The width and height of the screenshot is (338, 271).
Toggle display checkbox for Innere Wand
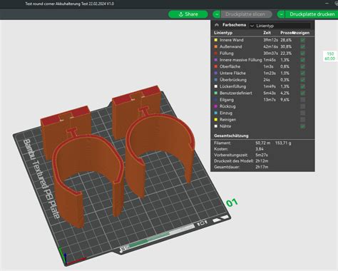pyautogui.click(x=302, y=40)
